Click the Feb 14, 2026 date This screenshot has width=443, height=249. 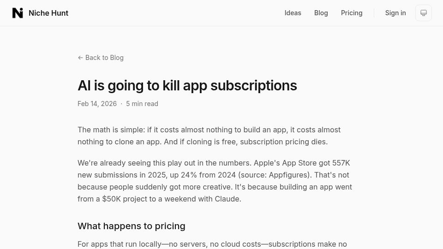[97, 104]
